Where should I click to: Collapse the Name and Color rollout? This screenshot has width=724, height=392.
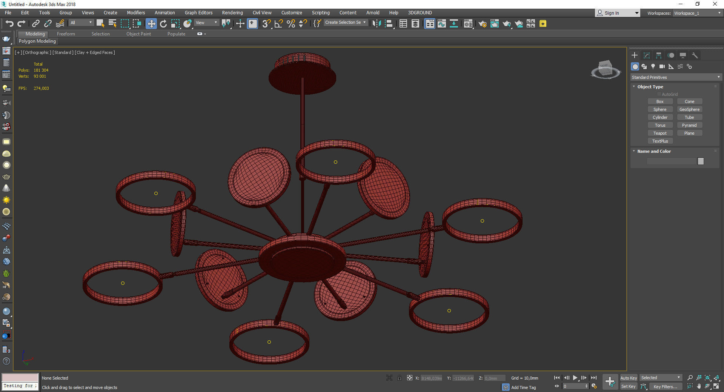click(x=654, y=151)
